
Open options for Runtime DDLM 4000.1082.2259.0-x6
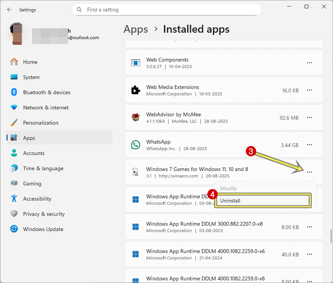coord(310,254)
